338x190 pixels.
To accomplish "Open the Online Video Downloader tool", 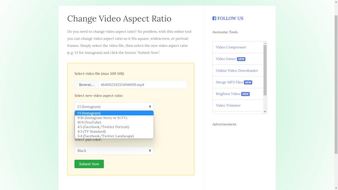I will [237, 70].
